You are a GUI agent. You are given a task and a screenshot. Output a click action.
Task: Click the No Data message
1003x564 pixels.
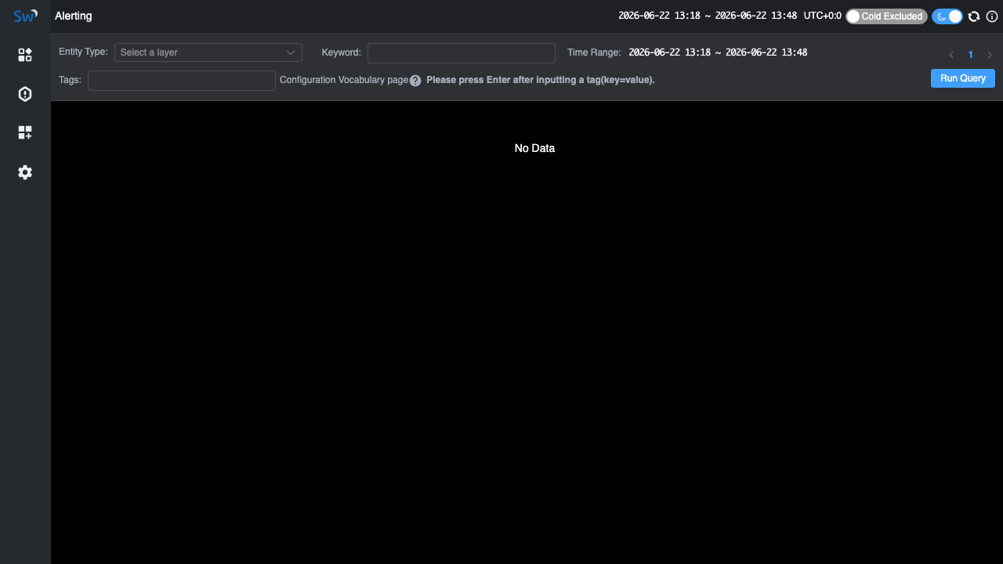tap(534, 148)
